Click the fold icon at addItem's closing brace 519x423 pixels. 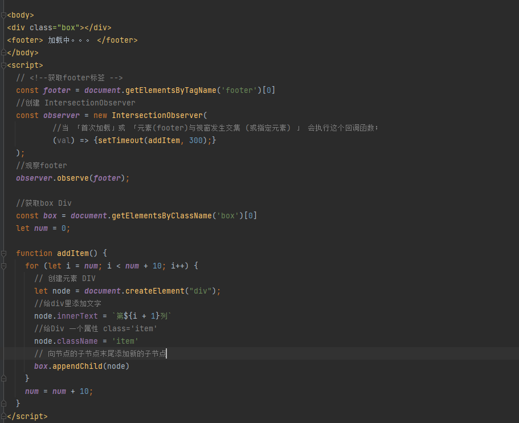[x=3, y=404]
